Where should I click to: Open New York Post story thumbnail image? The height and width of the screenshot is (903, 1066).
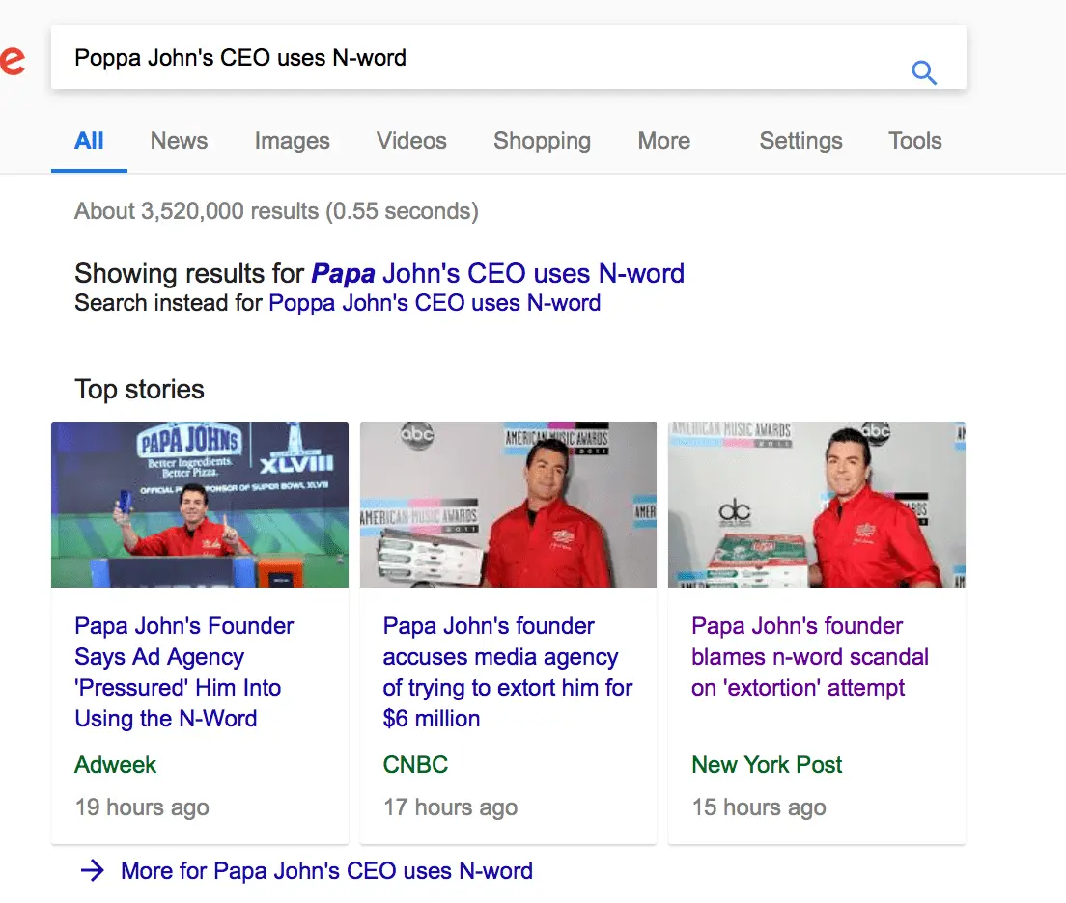(x=817, y=505)
